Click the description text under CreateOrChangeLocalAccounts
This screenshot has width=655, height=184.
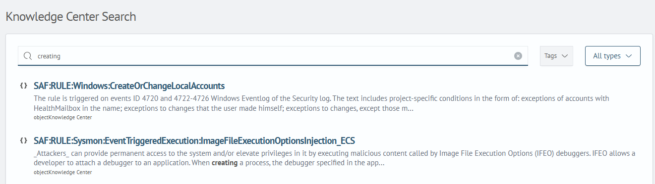[321, 103]
